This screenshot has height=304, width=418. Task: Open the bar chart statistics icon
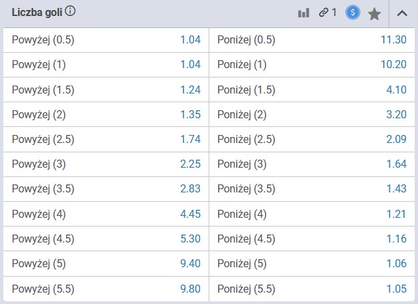click(304, 12)
